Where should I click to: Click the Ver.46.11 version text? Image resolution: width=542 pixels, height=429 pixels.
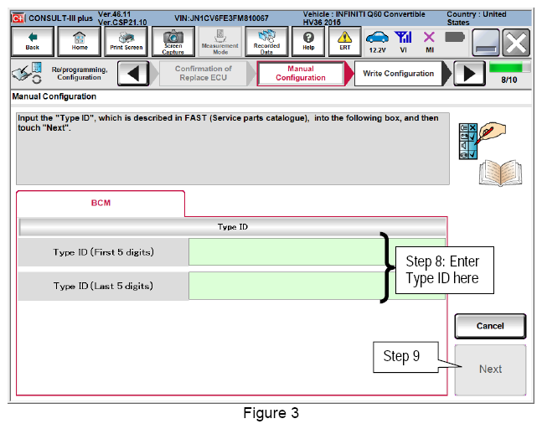115,14
